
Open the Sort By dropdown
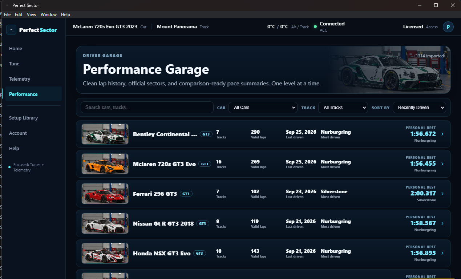click(419, 108)
